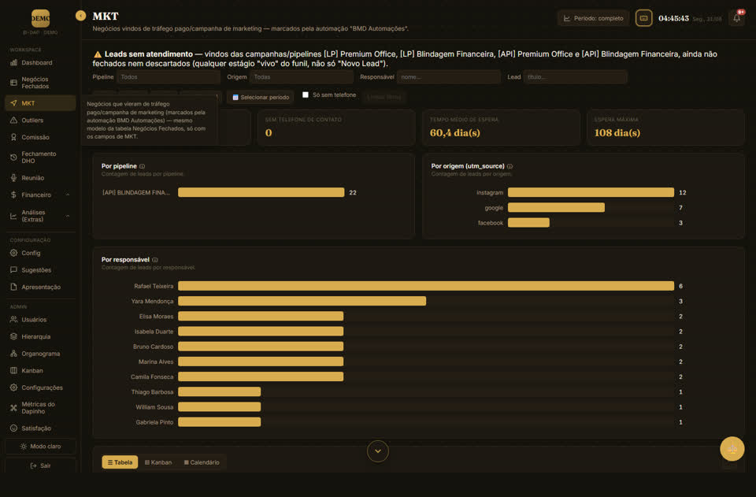Image resolution: width=756 pixels, height=497 pixels.
Task: Switch to the Kanban view tab
Action: [x=158, y=462]
